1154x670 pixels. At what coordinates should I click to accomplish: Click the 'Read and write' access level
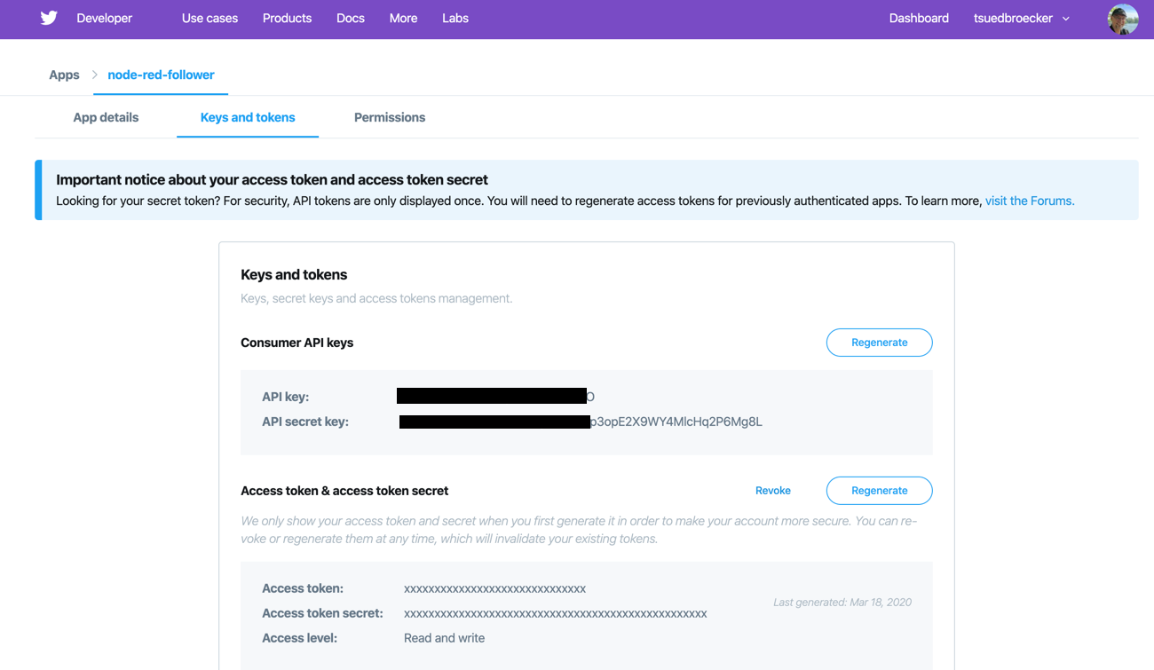click(x=444, y=638)
